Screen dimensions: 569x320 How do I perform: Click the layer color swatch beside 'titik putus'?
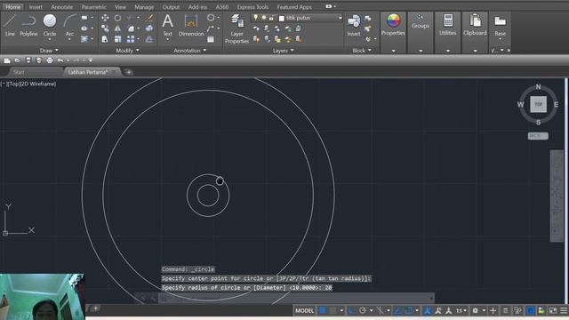[x=282, y=18]
